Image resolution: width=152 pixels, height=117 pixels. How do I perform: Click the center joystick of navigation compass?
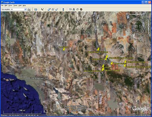pyautogui.click(x=136, y=26)
